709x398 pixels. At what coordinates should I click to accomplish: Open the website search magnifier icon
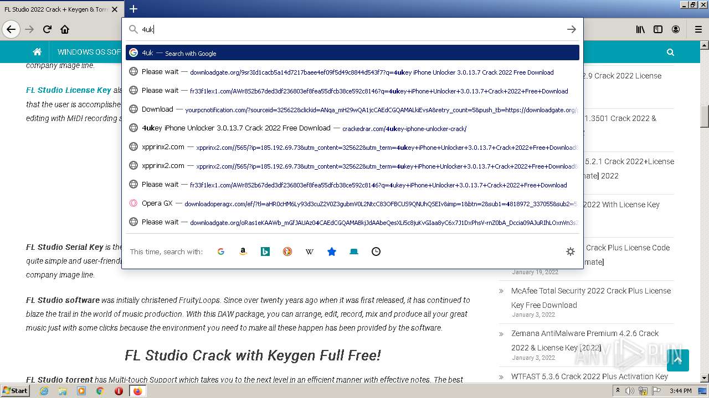pos(670,52)
